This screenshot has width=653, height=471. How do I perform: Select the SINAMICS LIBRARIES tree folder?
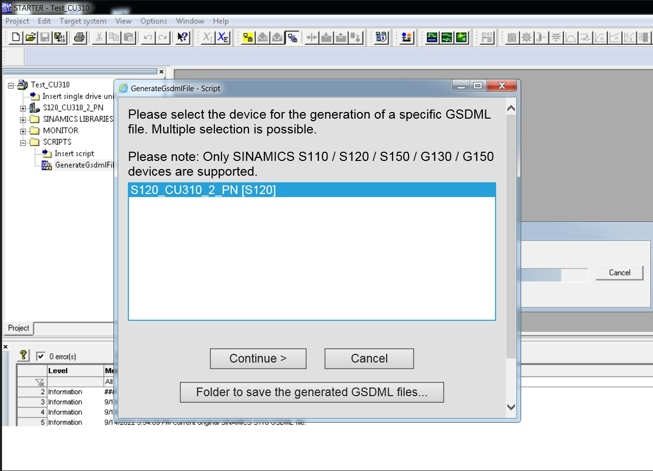[x=78, y=119]
